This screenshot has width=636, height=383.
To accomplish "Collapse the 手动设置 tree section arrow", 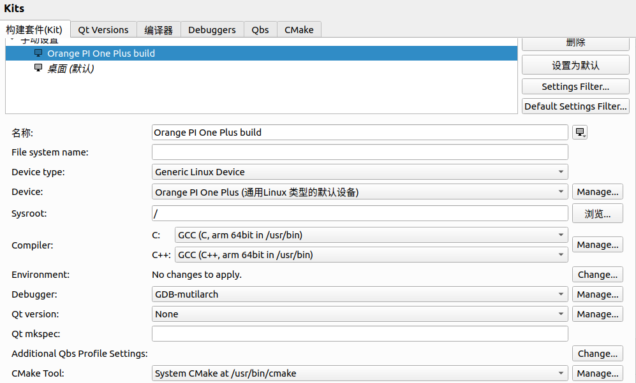I will [x=12, y=40].
